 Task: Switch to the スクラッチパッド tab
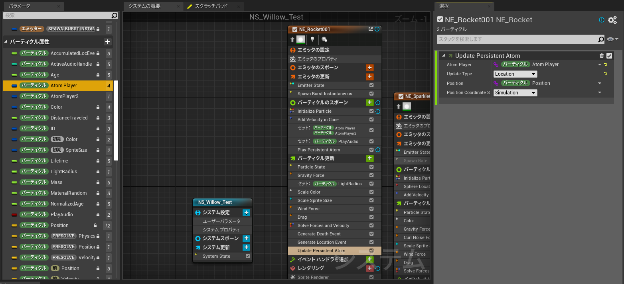point(211,6)
